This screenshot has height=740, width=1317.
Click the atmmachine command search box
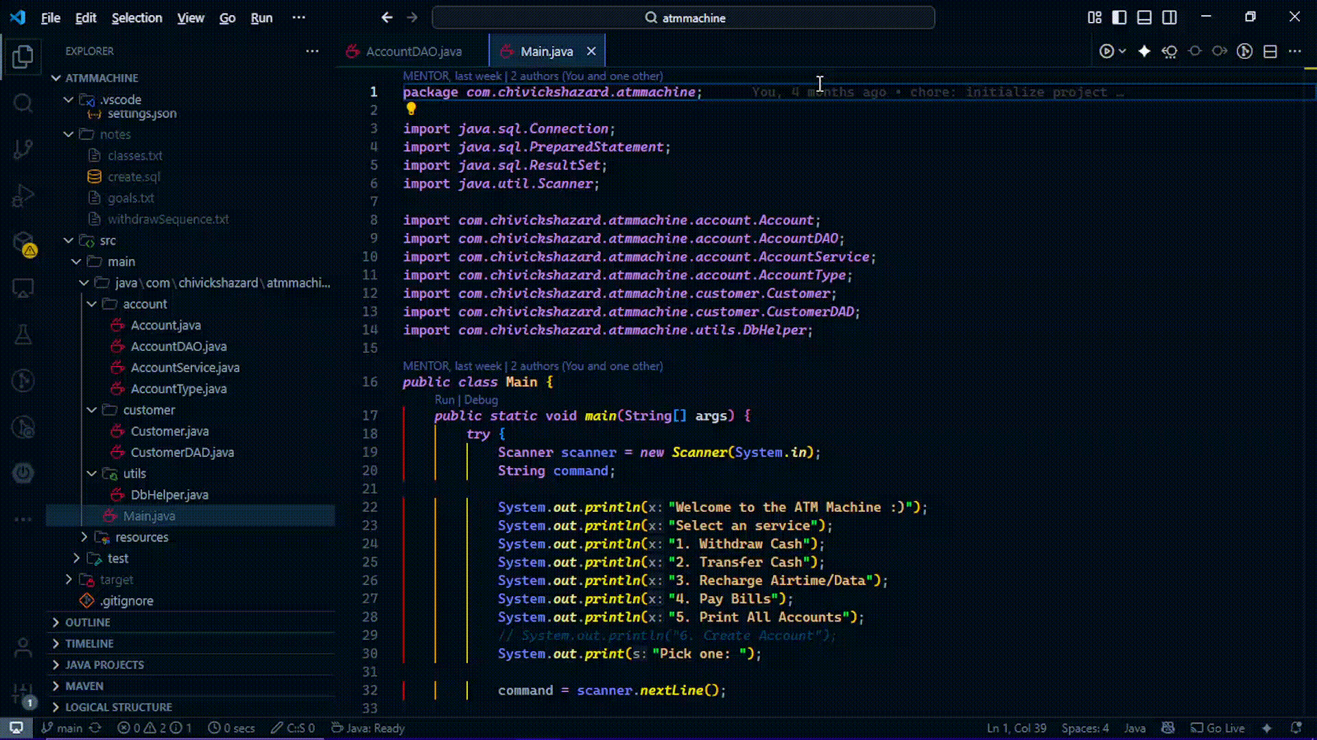pyautogui.click(x=683, y=18)
